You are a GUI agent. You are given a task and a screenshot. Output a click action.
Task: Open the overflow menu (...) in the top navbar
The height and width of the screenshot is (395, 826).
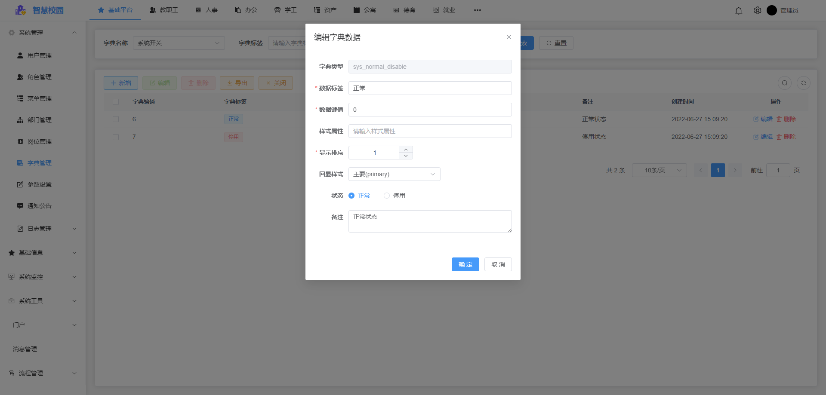coord(478,10)
